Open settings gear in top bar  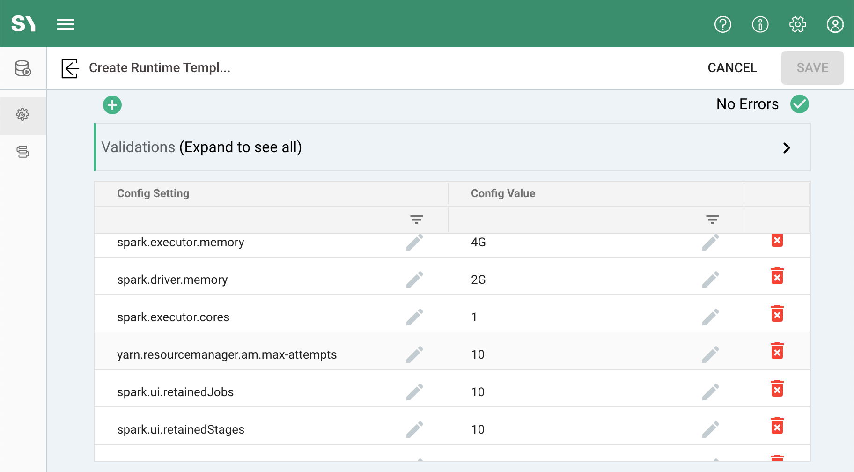click(797, 24)
